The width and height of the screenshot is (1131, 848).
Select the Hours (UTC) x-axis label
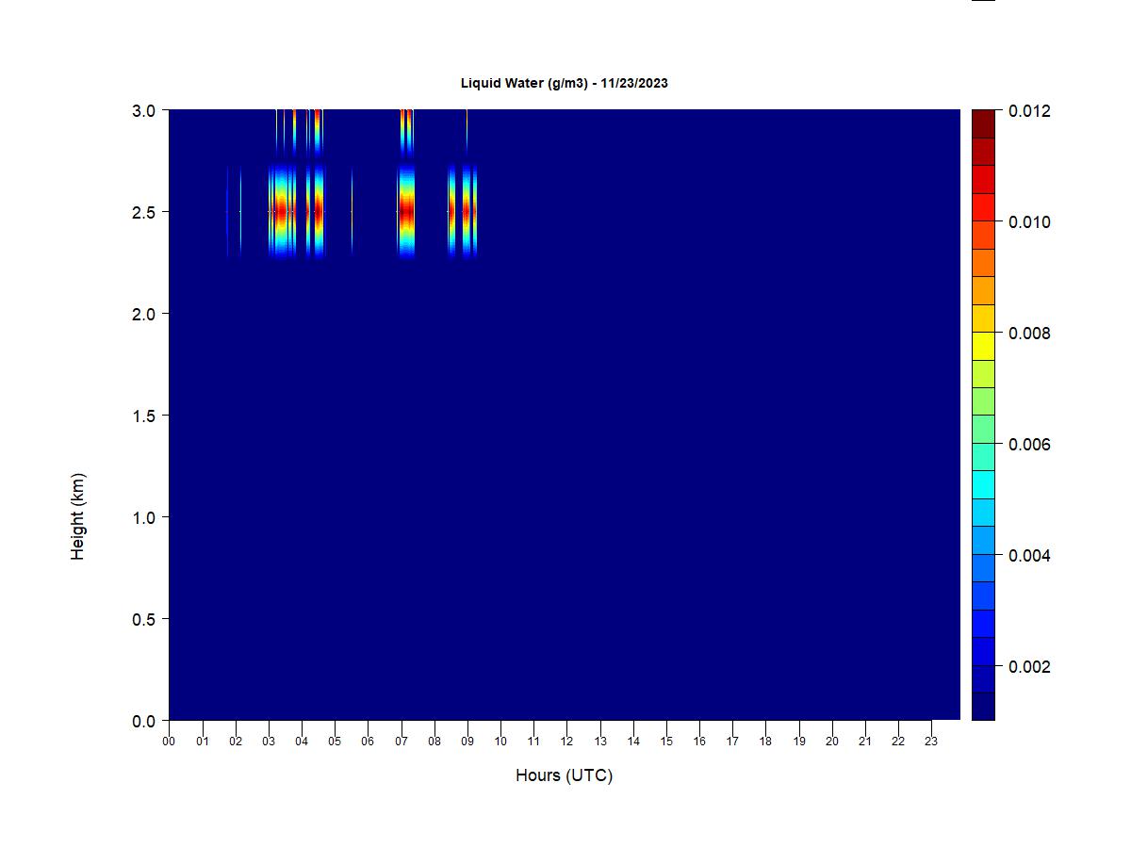point(564,775)
